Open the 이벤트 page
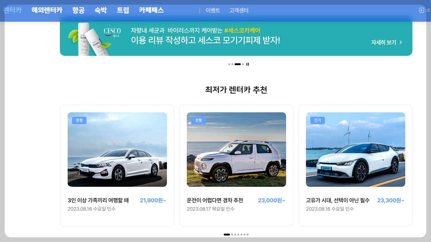The height and width of the screenshot is (242, 431). point(213,10)
